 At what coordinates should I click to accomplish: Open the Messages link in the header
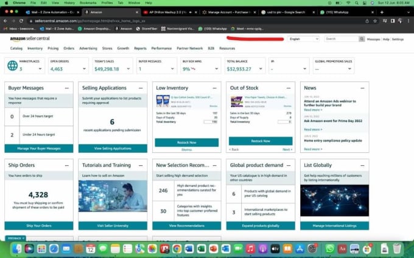coord(374,39)
